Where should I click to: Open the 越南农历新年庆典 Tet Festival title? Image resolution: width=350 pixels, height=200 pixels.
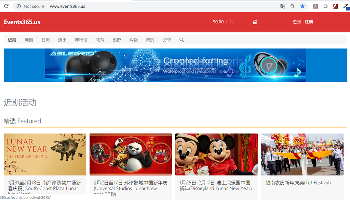[x=298, y=183]
